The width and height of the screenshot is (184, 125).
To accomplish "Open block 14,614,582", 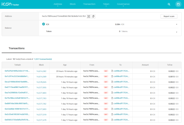I will [41, 71].
